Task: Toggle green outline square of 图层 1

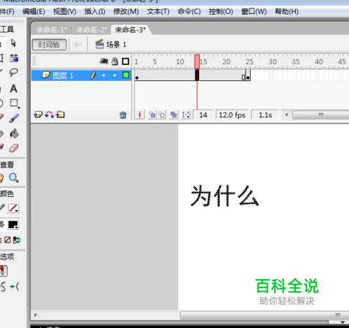Action: (x=126, y=75)
